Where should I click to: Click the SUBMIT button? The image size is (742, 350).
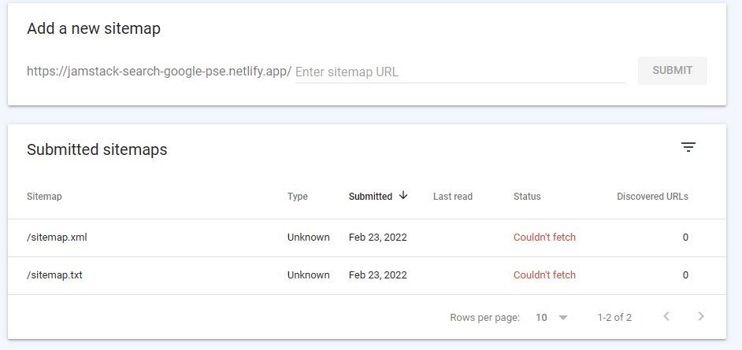pyautogui.click(x=673, y=71)
